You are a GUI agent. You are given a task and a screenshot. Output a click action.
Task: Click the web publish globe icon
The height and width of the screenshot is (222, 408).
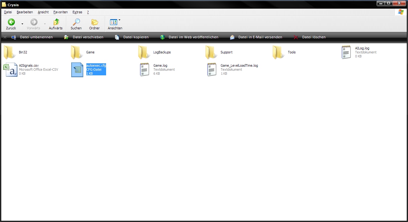pyautogui.click(x=163, y=37)
